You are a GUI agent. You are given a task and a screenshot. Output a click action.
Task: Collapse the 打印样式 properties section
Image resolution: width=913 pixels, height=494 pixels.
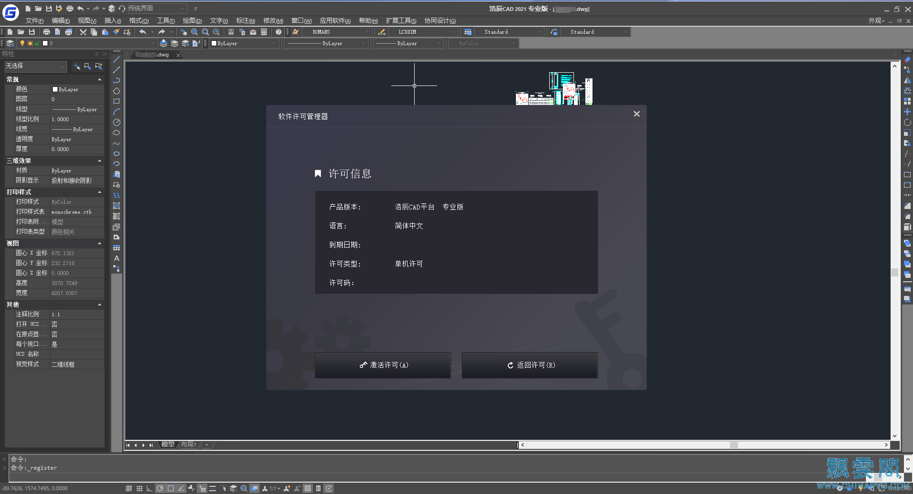pyautogui.click(x=99, y=192)
